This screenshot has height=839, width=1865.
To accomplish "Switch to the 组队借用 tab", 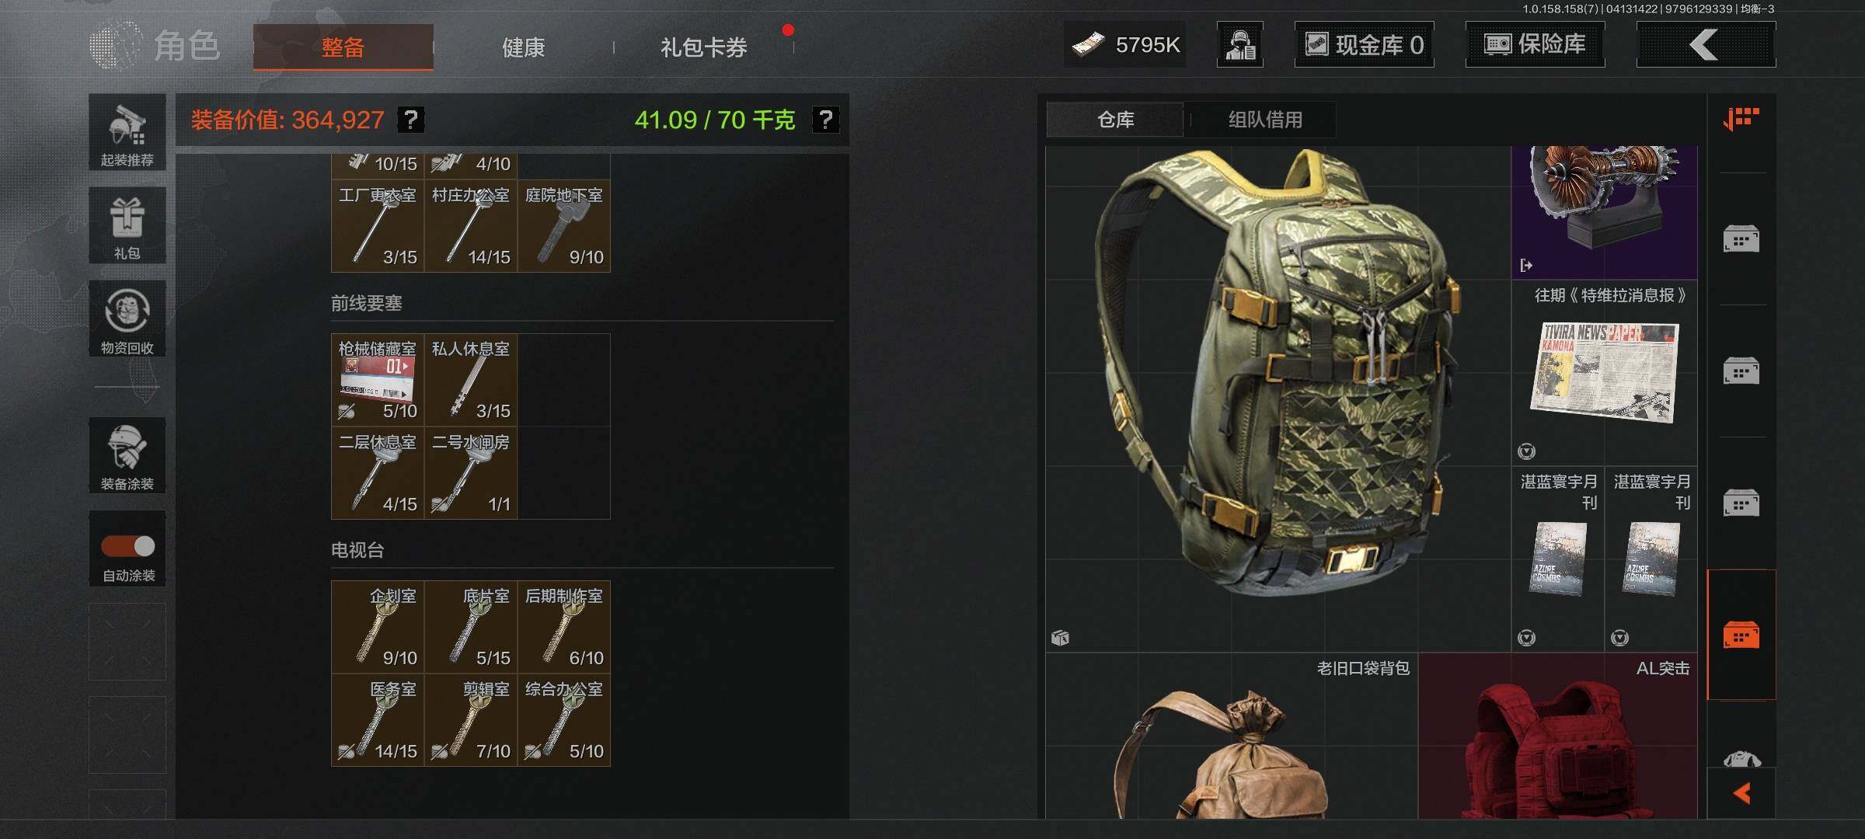I will point(1265,120).
